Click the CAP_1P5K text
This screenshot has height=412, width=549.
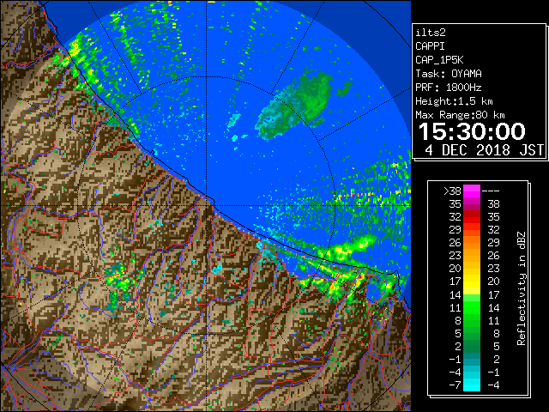(439, 60)
